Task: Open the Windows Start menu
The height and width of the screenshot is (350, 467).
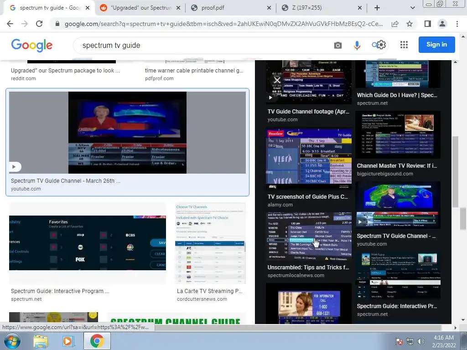Action: (x=12, y=341)
